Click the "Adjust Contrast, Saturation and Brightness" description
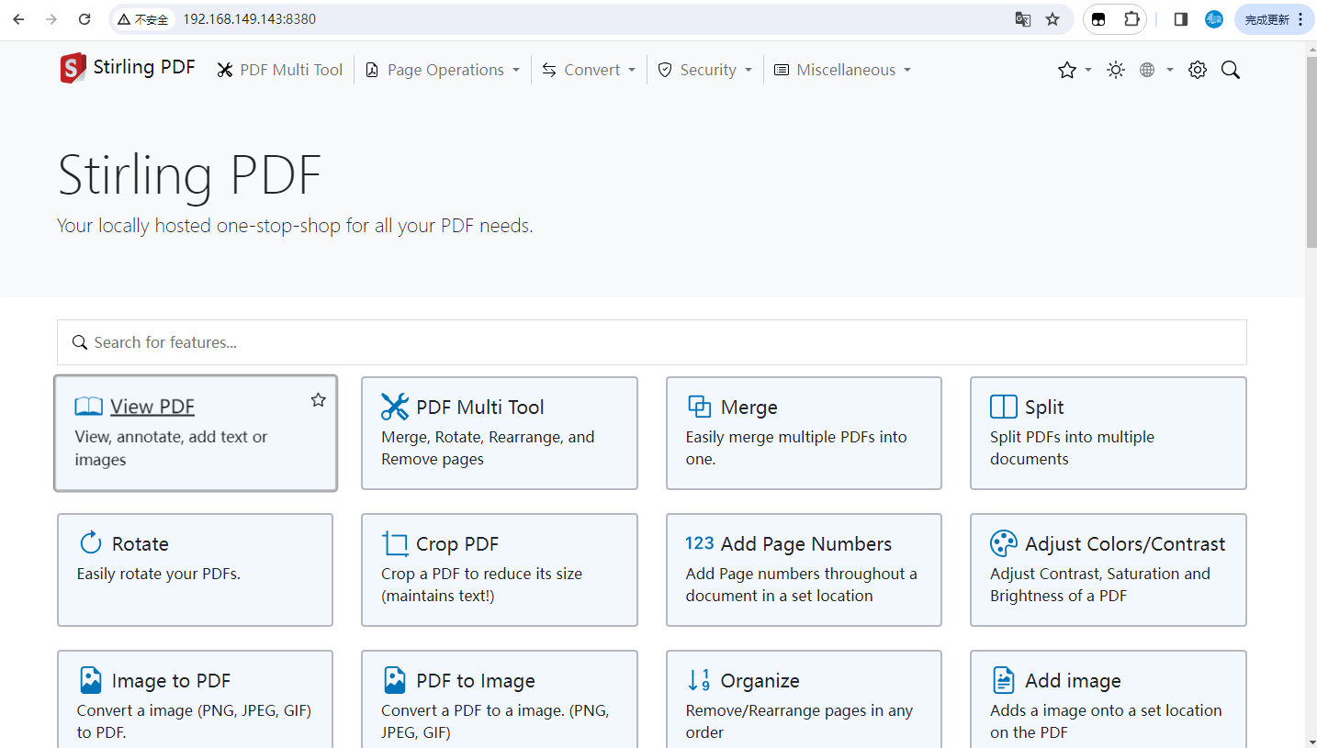 click(1100, 585)
